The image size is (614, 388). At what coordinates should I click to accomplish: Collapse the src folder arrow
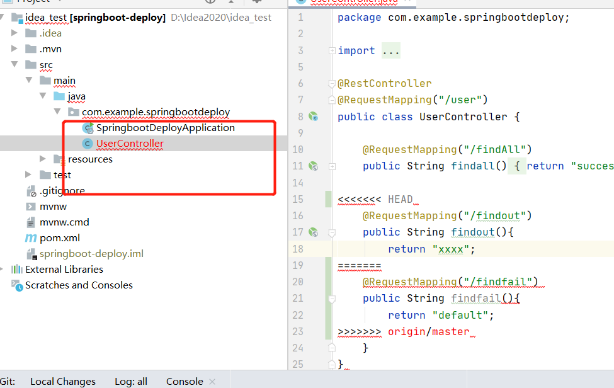click(x=14, y=64)
